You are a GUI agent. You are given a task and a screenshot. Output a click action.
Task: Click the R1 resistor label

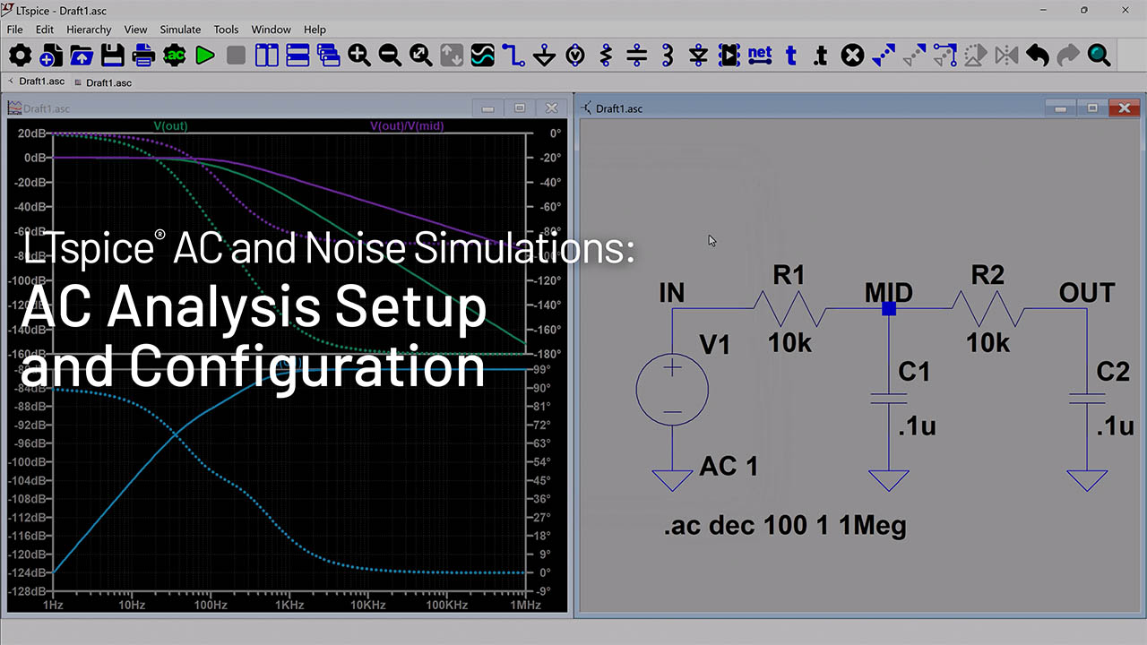[x=789, y=275]
